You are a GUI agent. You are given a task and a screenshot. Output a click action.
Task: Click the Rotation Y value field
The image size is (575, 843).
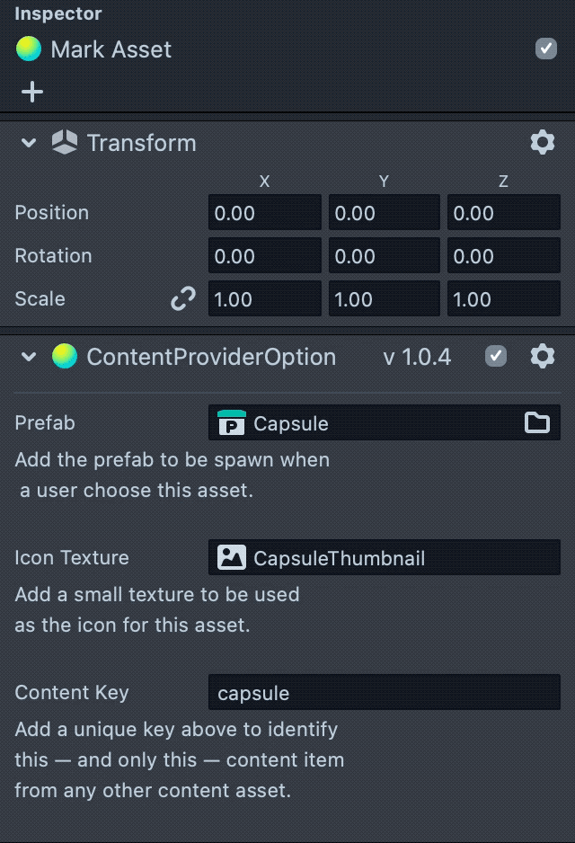[x=384, y=256]
